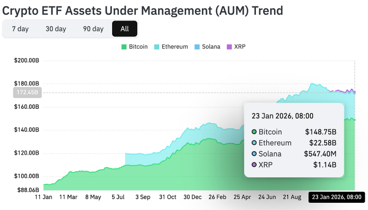
Task: Toggle Bitcoin series in the legend
Action: click(x=135, y=47)
